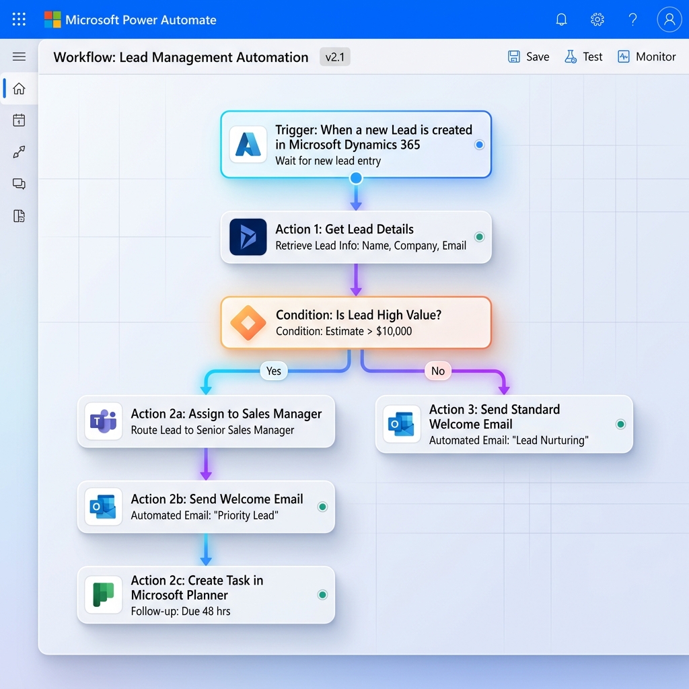Toggle the status dot on Action 1
The image size is (689, 689).
pos(479,237)
